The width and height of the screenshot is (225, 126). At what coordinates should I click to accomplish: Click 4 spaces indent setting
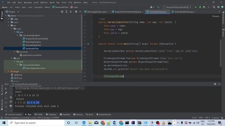(216, 118)
